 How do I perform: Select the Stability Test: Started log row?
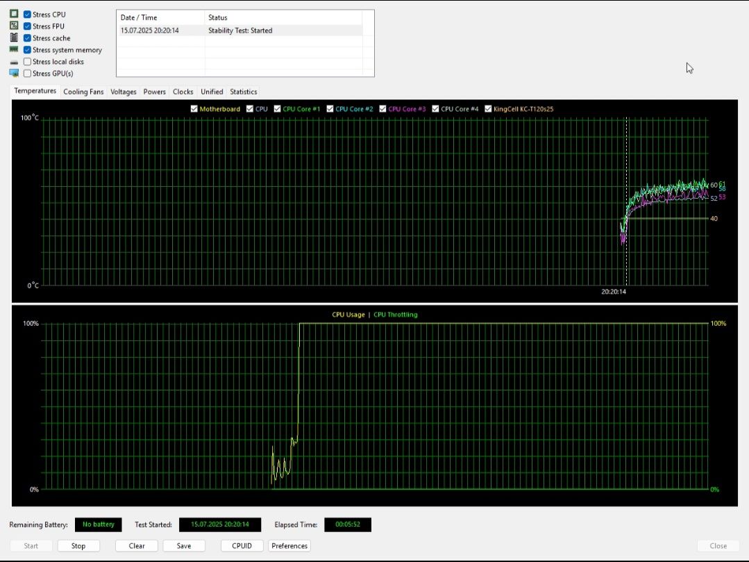tap(239, 31)
